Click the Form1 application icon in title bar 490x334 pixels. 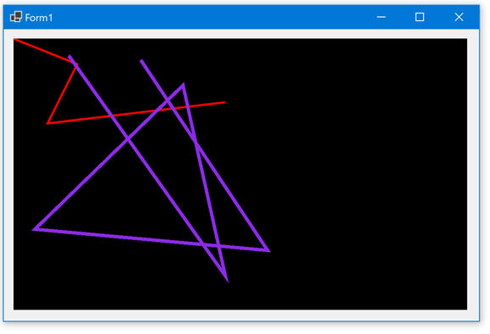click(x=16, y=17)
